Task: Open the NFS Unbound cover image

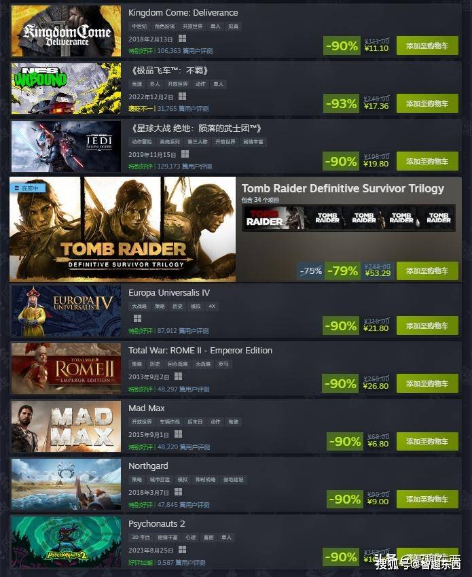Action: pos(66,88)
